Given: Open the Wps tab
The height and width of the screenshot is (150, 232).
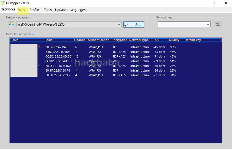Looking at the screenshot, I should pos(21,10).
